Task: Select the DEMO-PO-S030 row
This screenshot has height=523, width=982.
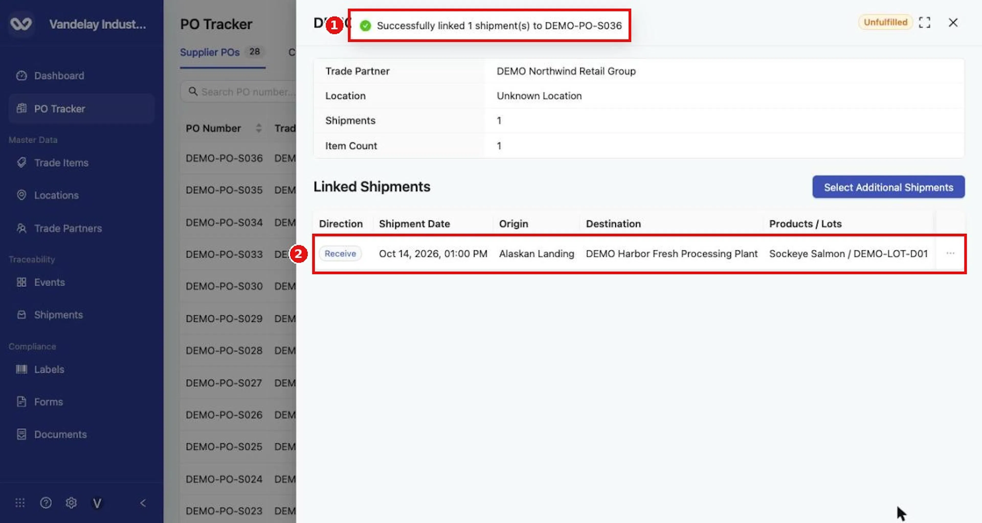Action: [x=238, y=286]
